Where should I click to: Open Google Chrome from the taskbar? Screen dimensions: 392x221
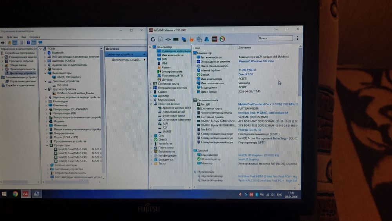15,194
